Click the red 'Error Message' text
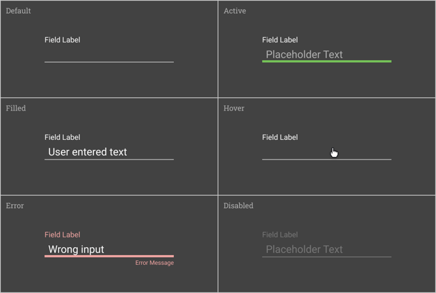Image resolution: width=436 pixels, height=293 pixels. pos(154,263)
